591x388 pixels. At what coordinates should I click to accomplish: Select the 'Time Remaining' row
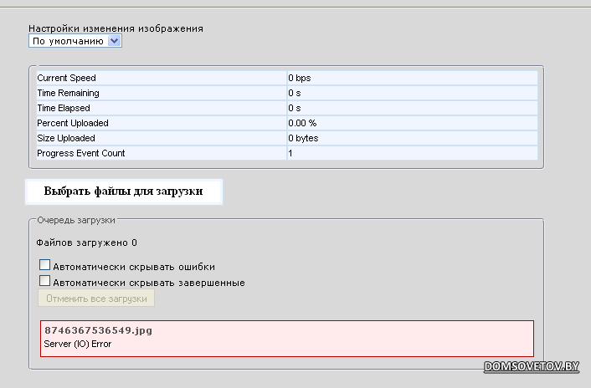(287, 93)
